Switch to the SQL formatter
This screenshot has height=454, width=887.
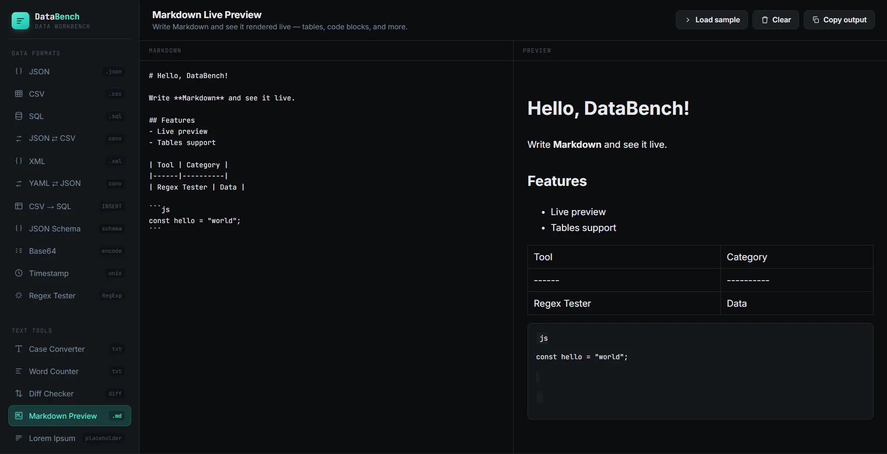[70, 116]
